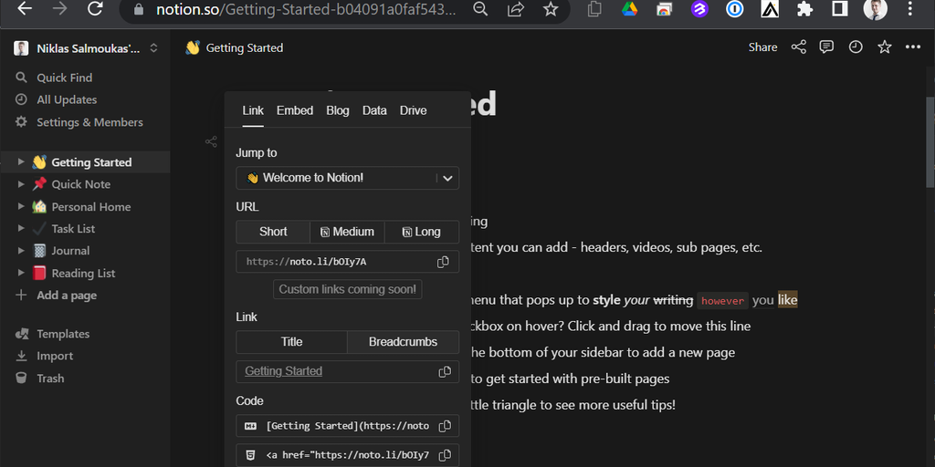Favorite this page with Notion star
Viewport: 935px width, 467px height.
coord(884,47)
